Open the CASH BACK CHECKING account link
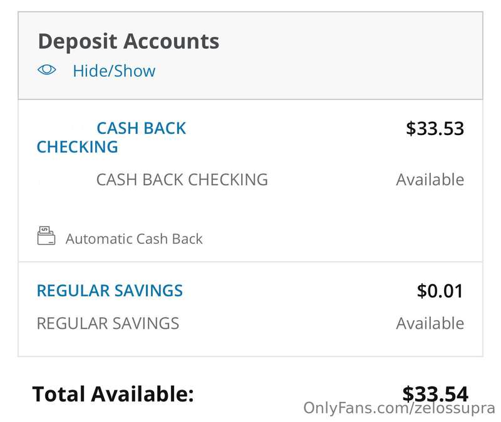 pos(111,138)
